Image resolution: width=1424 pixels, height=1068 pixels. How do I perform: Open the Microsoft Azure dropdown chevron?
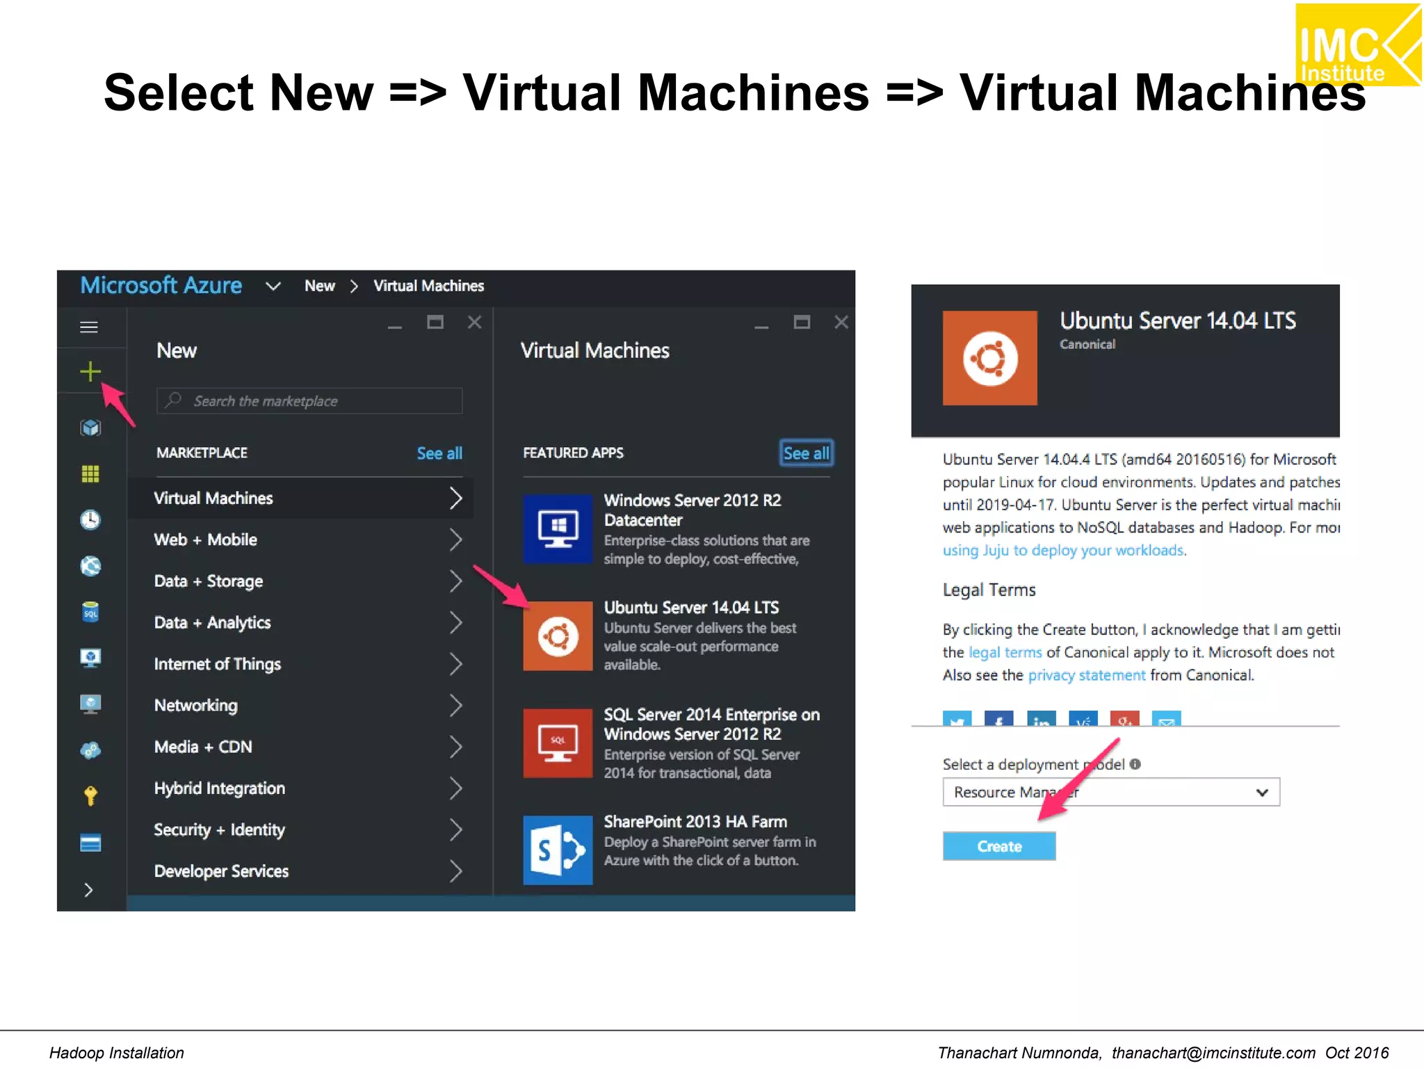[x=273, y=286]
